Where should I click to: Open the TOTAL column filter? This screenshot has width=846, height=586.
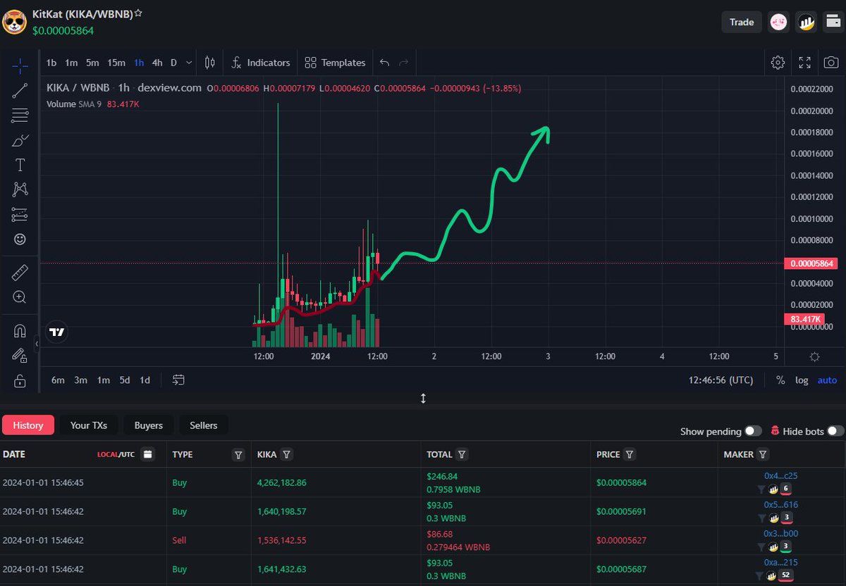click(x=461, y=455)
